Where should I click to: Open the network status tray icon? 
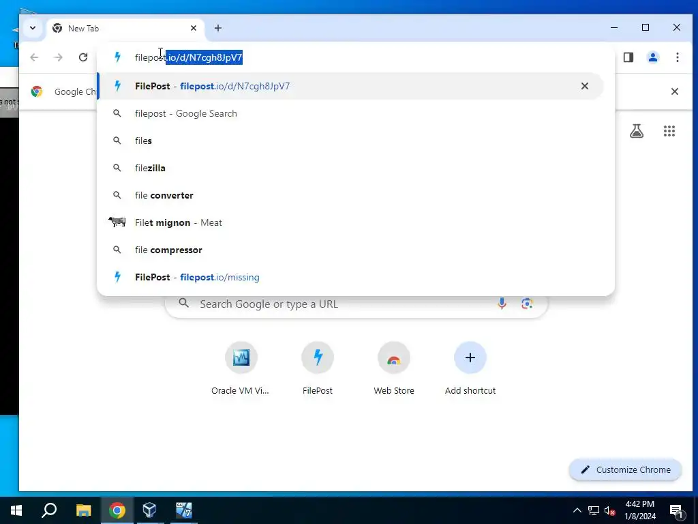pos(594,510)
